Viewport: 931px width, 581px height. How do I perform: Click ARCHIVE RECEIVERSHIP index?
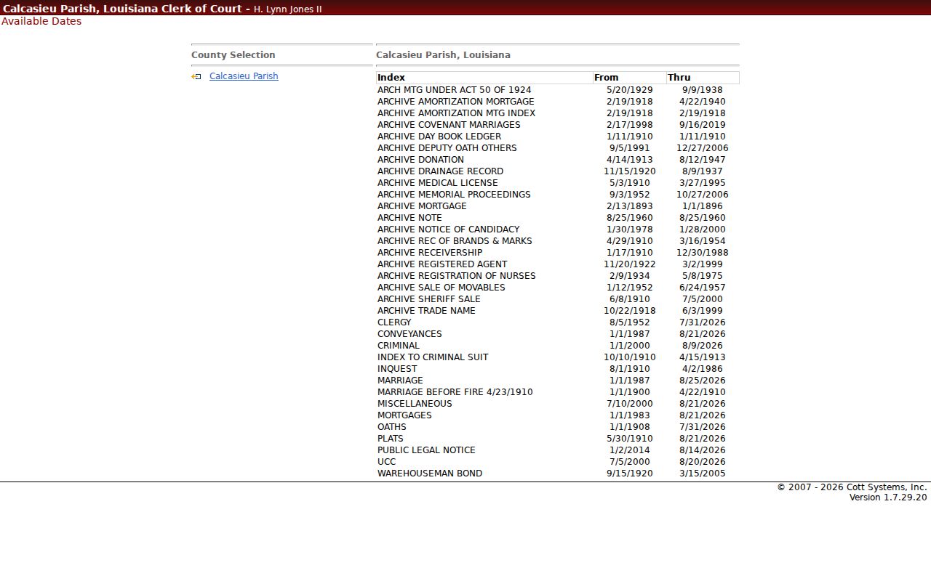tap(430, 253)
